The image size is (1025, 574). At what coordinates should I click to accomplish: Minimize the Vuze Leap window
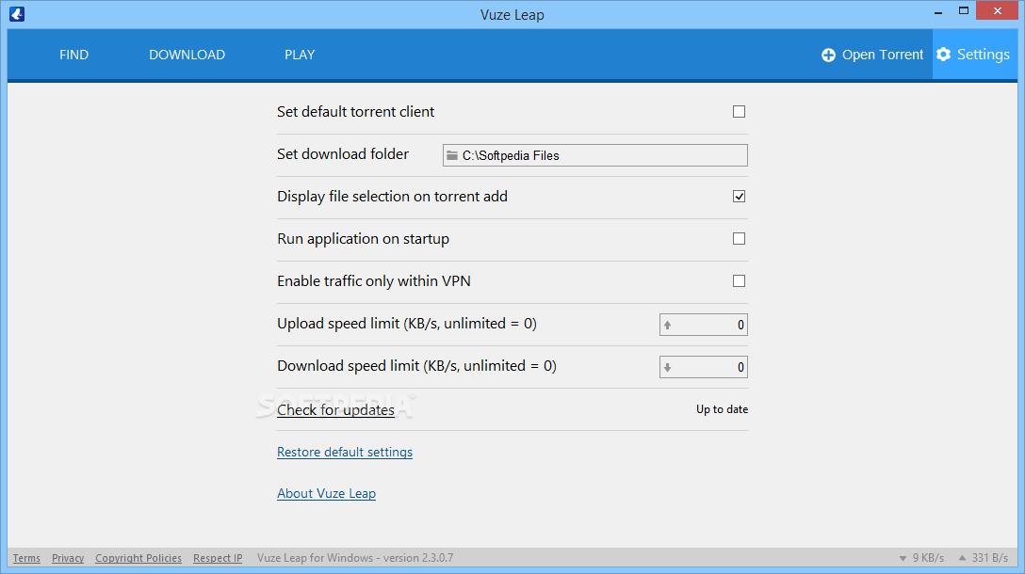click(938, 11)
